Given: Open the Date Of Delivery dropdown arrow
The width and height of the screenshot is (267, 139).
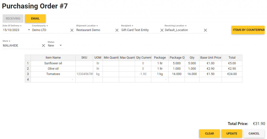Looking at the screenshot, I should [x=29, y=30].
